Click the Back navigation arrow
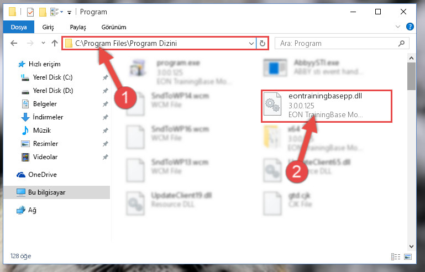The height and width of the screenshot is (272, 425). [14, 43]
